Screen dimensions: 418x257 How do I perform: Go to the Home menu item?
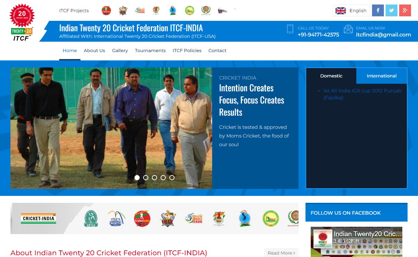click(70, 51)
